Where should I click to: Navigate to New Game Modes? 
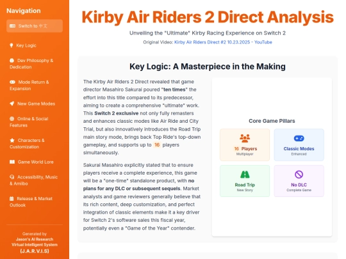tap(35, 104)
